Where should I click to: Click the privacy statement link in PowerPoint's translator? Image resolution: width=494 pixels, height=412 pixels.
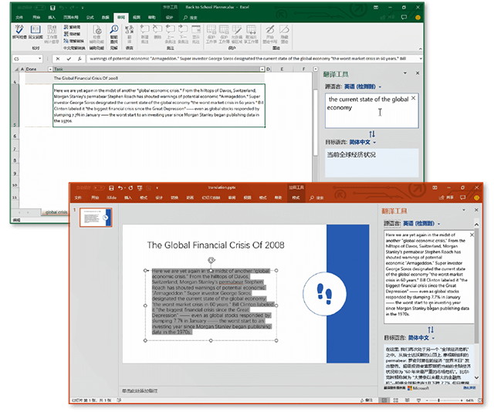469,388
